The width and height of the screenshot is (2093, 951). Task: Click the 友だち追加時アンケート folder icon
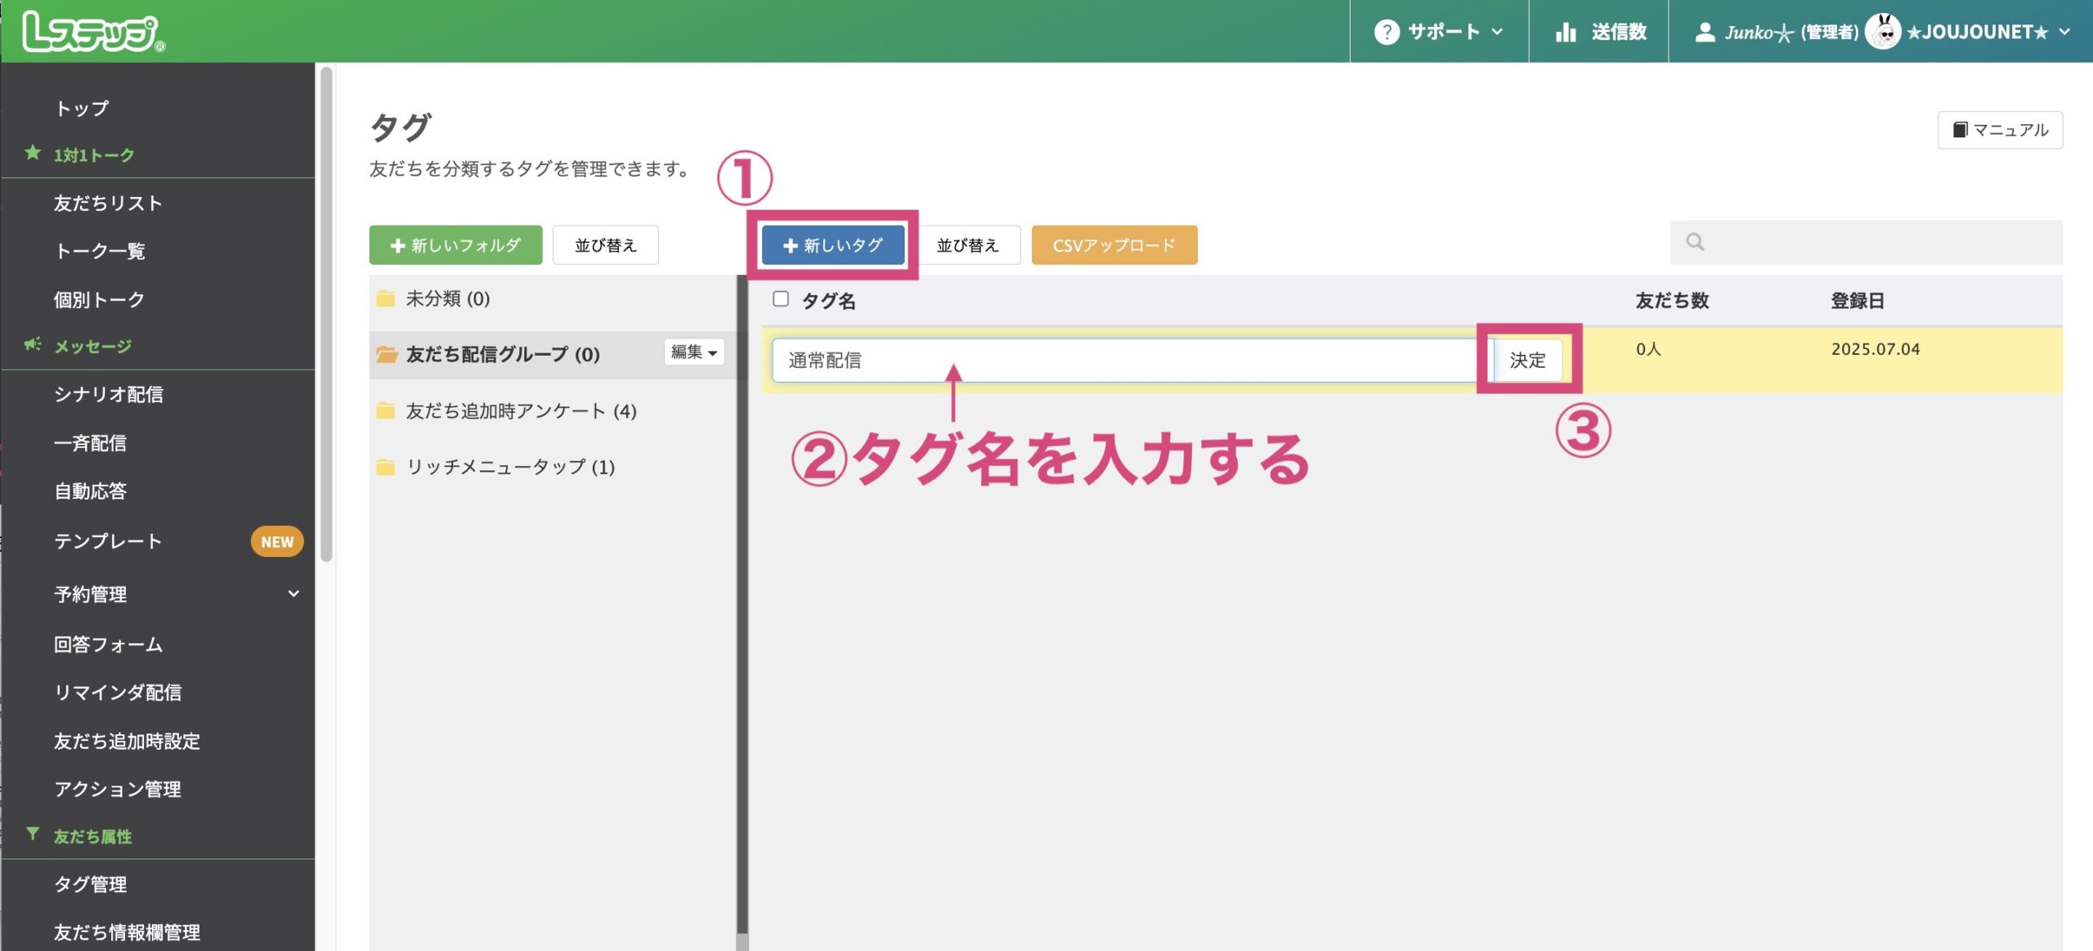click(x=385, y=410)
